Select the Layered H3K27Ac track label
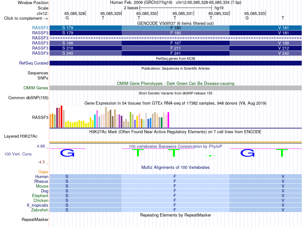302x227 pixels. [21, 136]
